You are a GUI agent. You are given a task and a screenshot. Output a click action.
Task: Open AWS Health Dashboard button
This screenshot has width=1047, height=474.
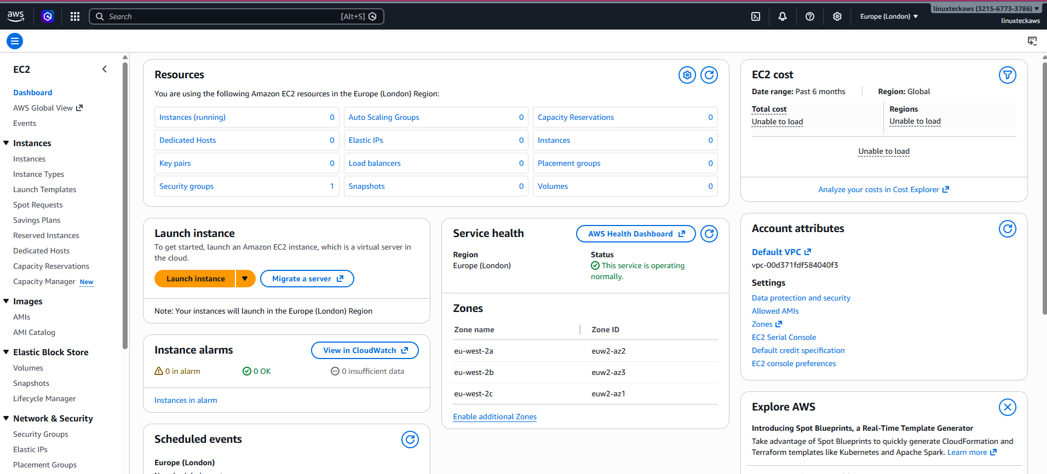636,234
